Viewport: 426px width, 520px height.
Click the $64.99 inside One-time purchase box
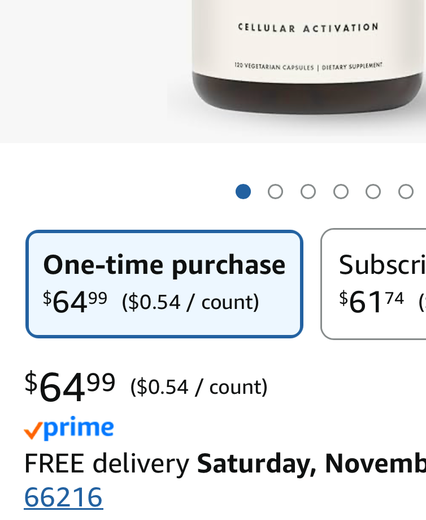[75, 302]
